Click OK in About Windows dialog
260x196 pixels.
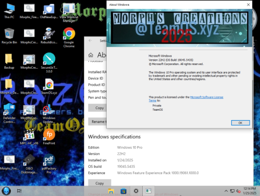[240, 123]
